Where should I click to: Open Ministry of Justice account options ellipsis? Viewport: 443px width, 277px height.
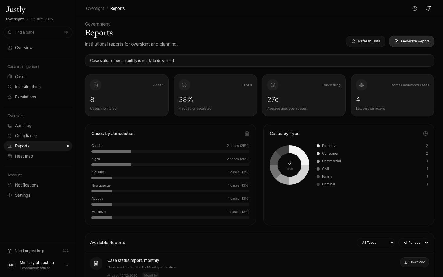[66, 265]
